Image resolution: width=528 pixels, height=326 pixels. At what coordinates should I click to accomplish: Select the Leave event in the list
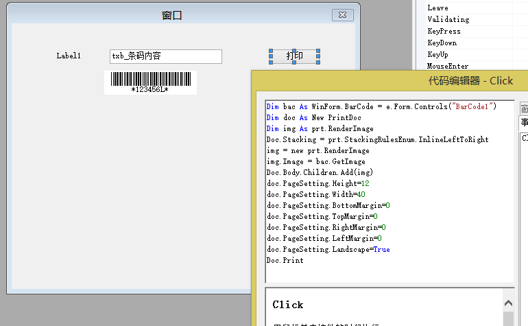pos(437,8)
